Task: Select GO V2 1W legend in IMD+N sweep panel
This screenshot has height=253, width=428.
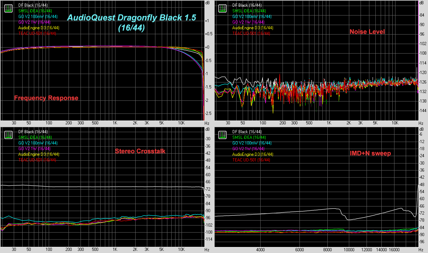Action: [248, 149]
